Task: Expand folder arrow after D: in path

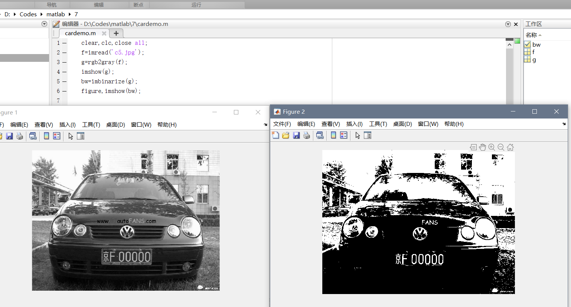Action: tap(15, 14)
